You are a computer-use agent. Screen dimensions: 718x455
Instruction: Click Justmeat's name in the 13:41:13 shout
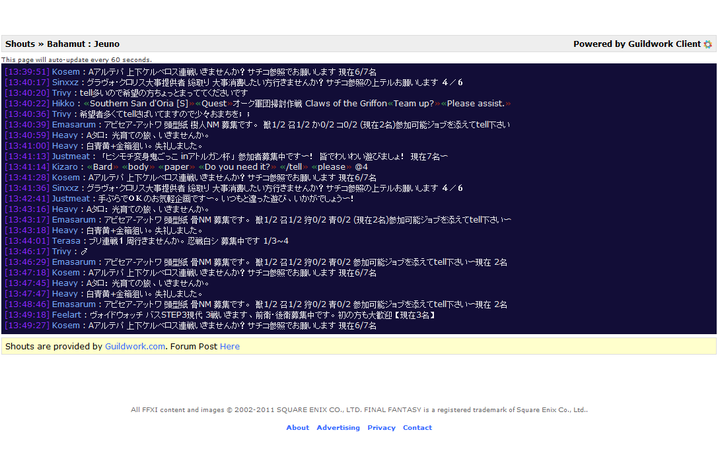[x=71, y=157]
